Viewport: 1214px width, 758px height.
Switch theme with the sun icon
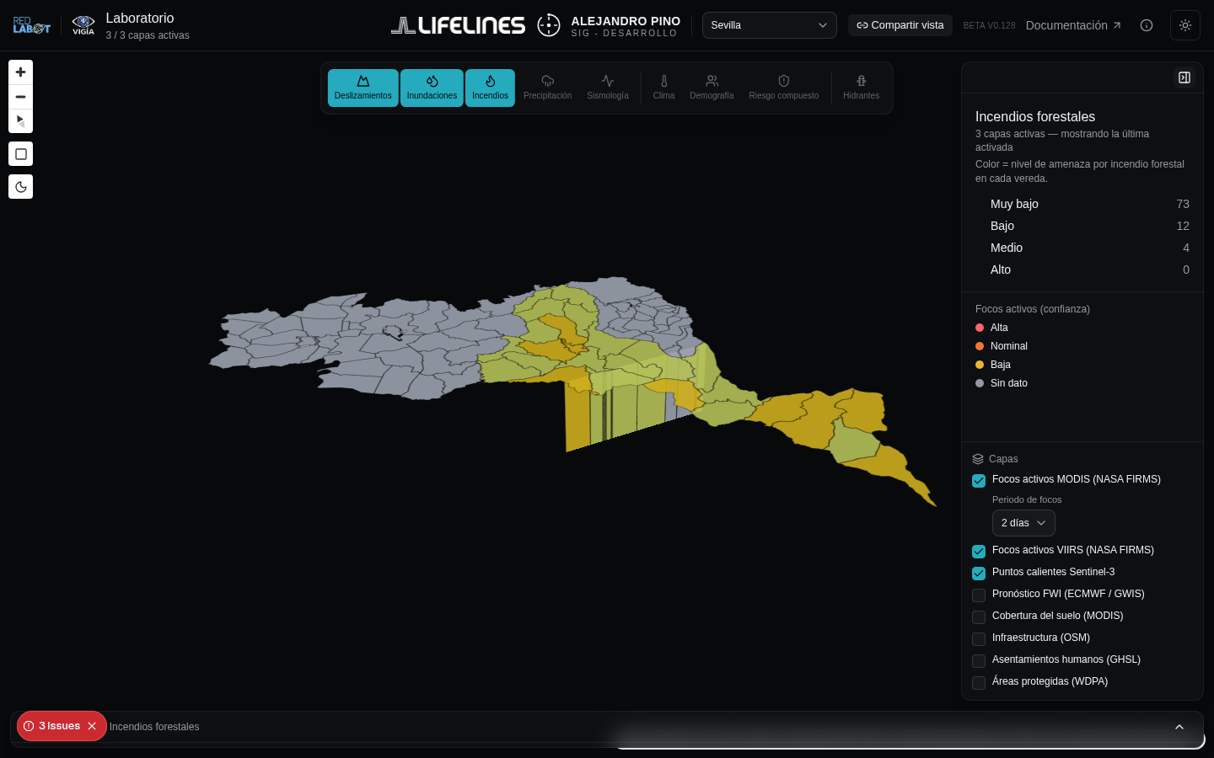pos(1185,25)
